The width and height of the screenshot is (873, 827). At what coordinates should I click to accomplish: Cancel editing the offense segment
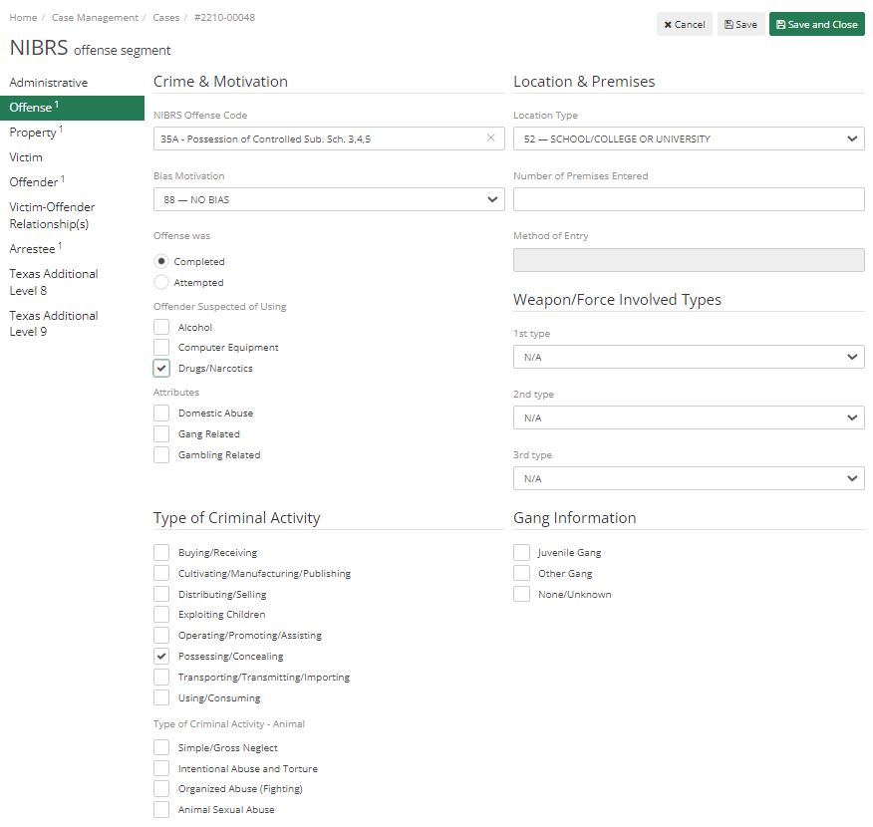click(684, 24)
